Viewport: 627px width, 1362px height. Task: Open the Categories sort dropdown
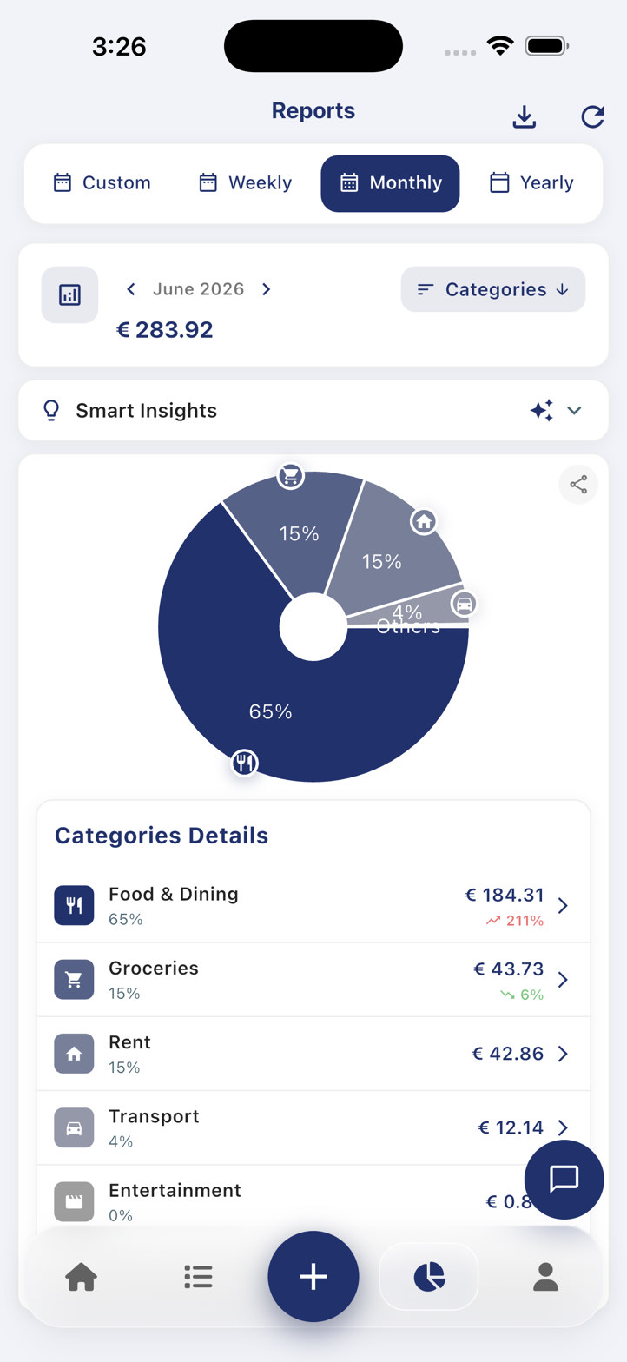coord(493,289)
